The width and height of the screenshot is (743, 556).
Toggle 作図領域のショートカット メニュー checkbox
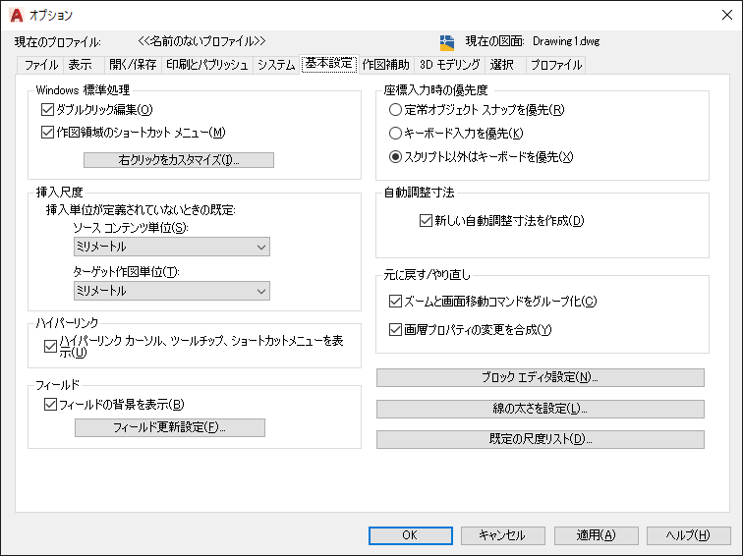tap(48, 133)
